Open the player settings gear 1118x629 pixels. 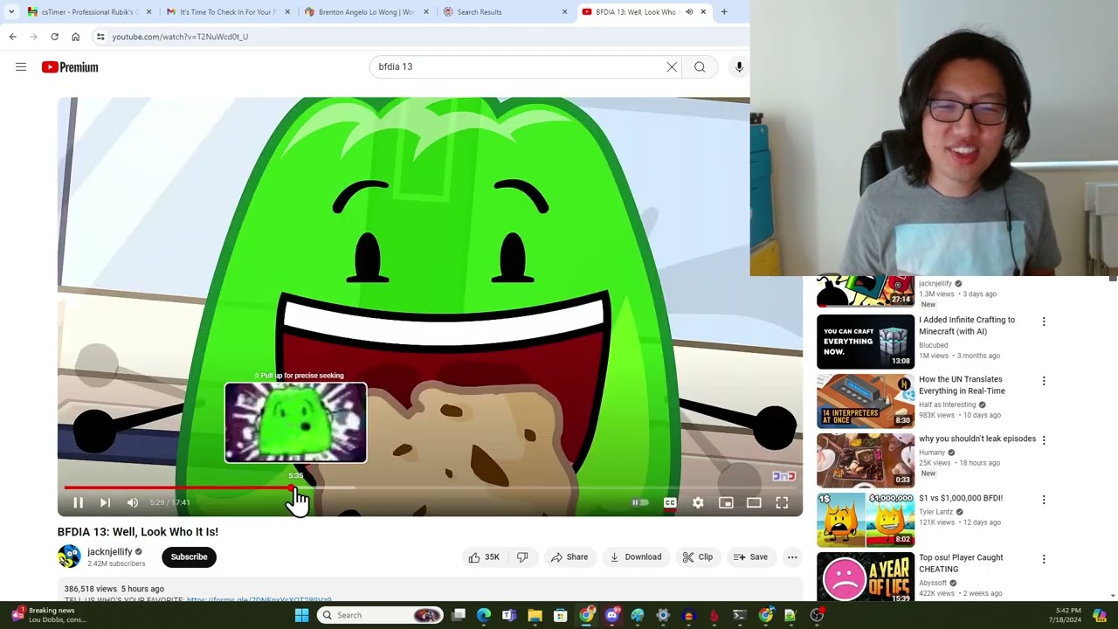click(698, 502)
